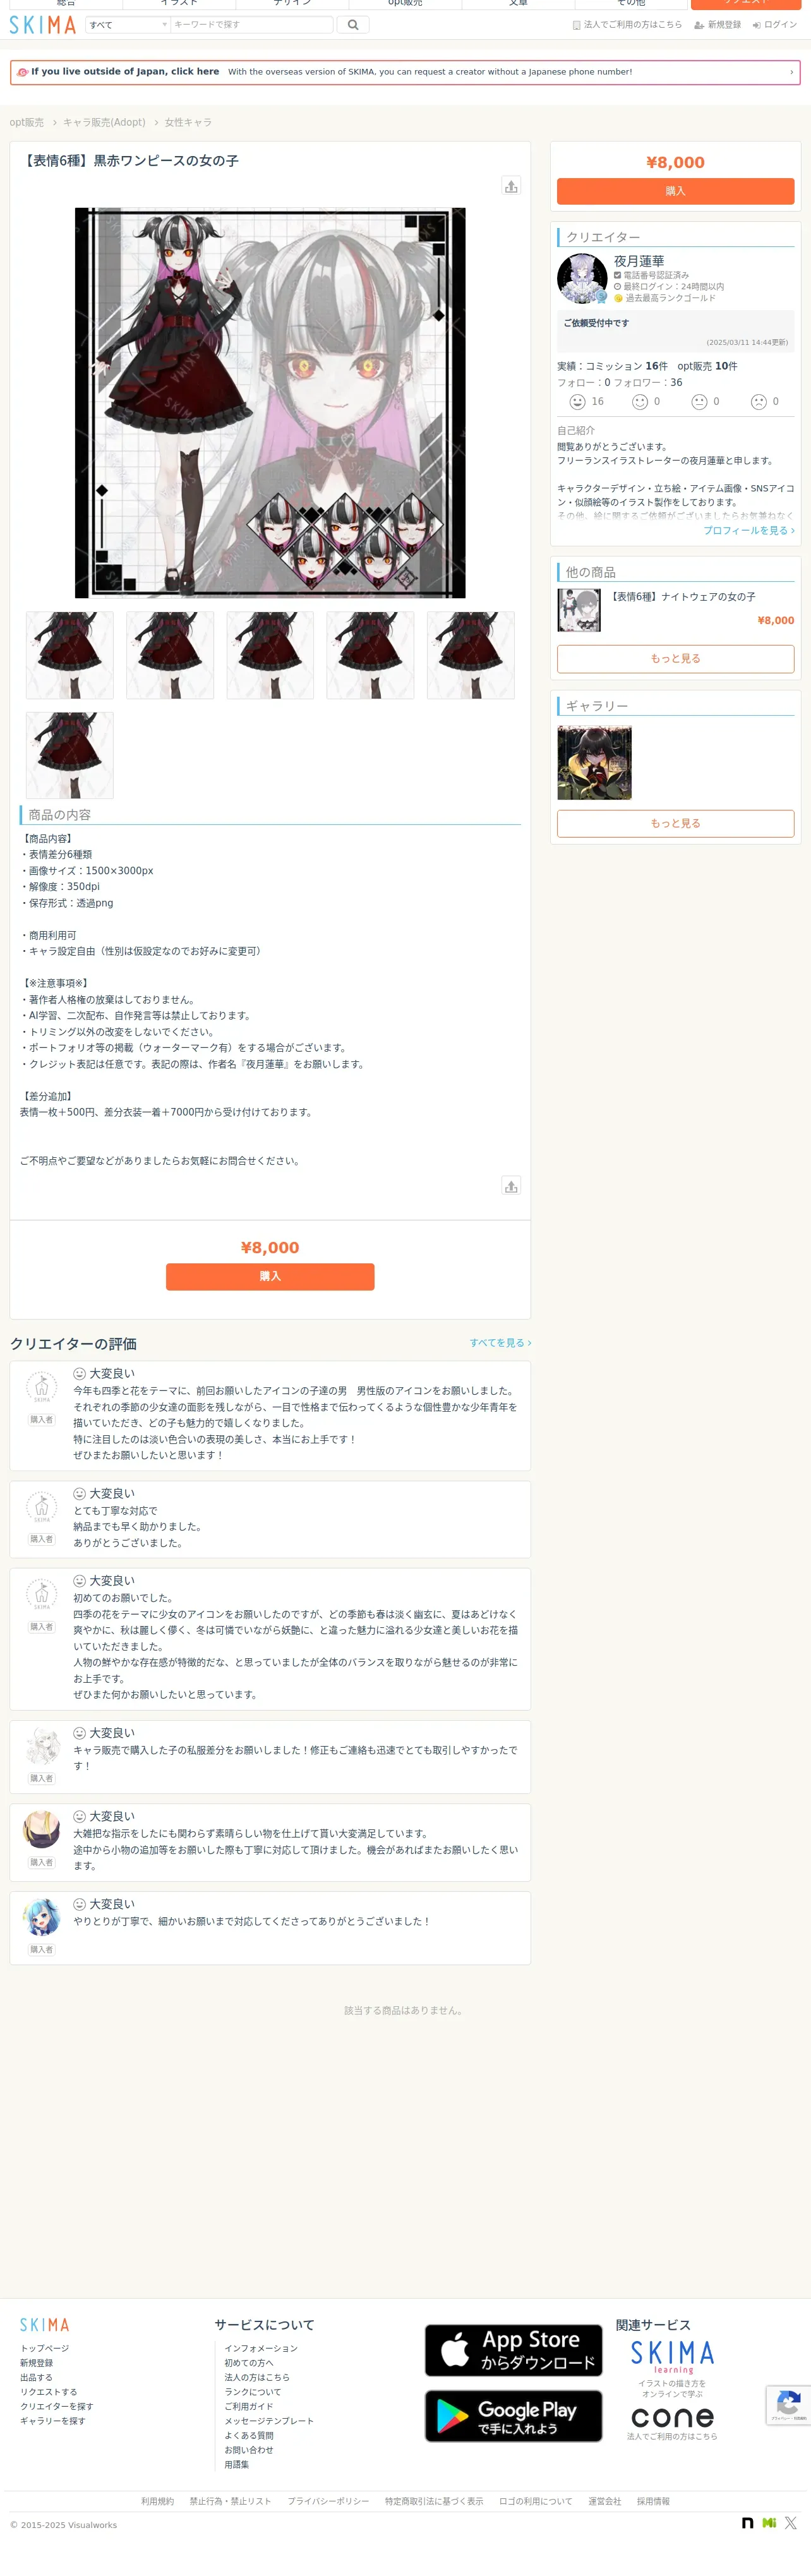
Task: Open SKIMA learning logo link
Action: 672,2357
